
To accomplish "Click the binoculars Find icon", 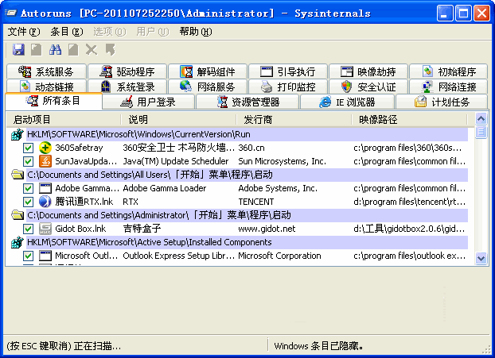I will point(56,49).
